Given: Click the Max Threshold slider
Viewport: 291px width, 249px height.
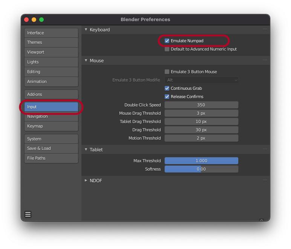Looking at the screenshot, I should click(x=201, y=161).
